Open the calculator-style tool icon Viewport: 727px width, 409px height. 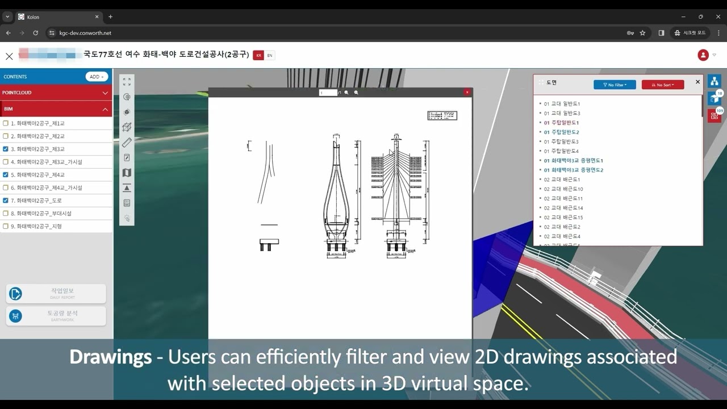[x=127, y=203]
